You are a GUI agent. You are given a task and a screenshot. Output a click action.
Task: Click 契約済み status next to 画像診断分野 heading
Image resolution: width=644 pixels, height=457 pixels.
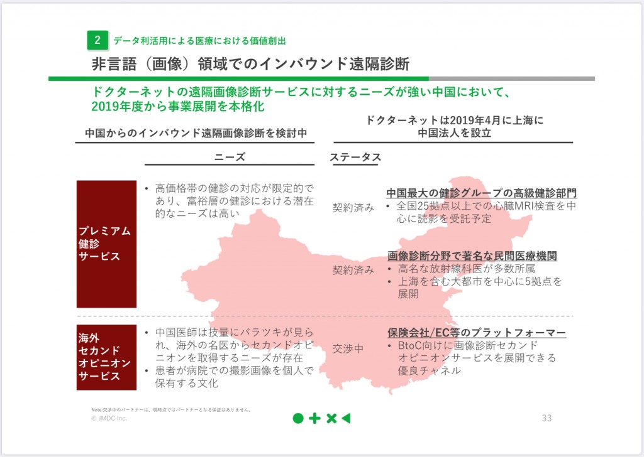point(353,270)
